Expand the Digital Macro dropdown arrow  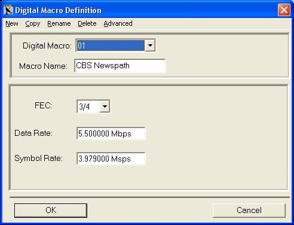150,45
